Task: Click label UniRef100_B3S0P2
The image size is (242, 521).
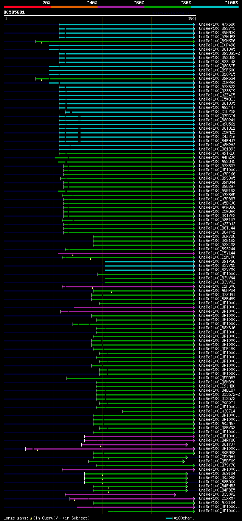Action: point(217,494)
